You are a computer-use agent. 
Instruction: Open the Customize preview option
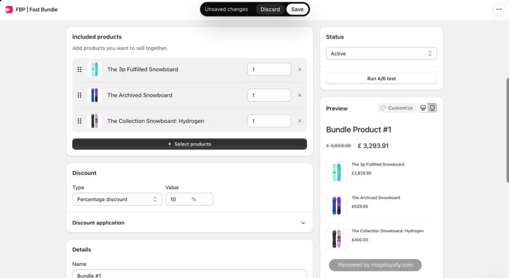click(x=396, y=108)
